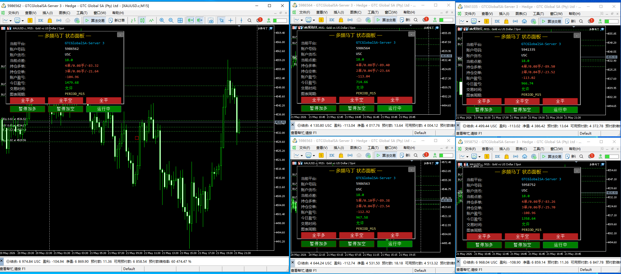Click 全平 in the 5941335 panel

[560, 101]
